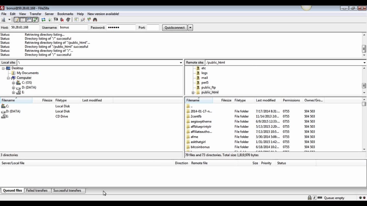Click the Username input field
367x206 pixels.
point(73,27)
